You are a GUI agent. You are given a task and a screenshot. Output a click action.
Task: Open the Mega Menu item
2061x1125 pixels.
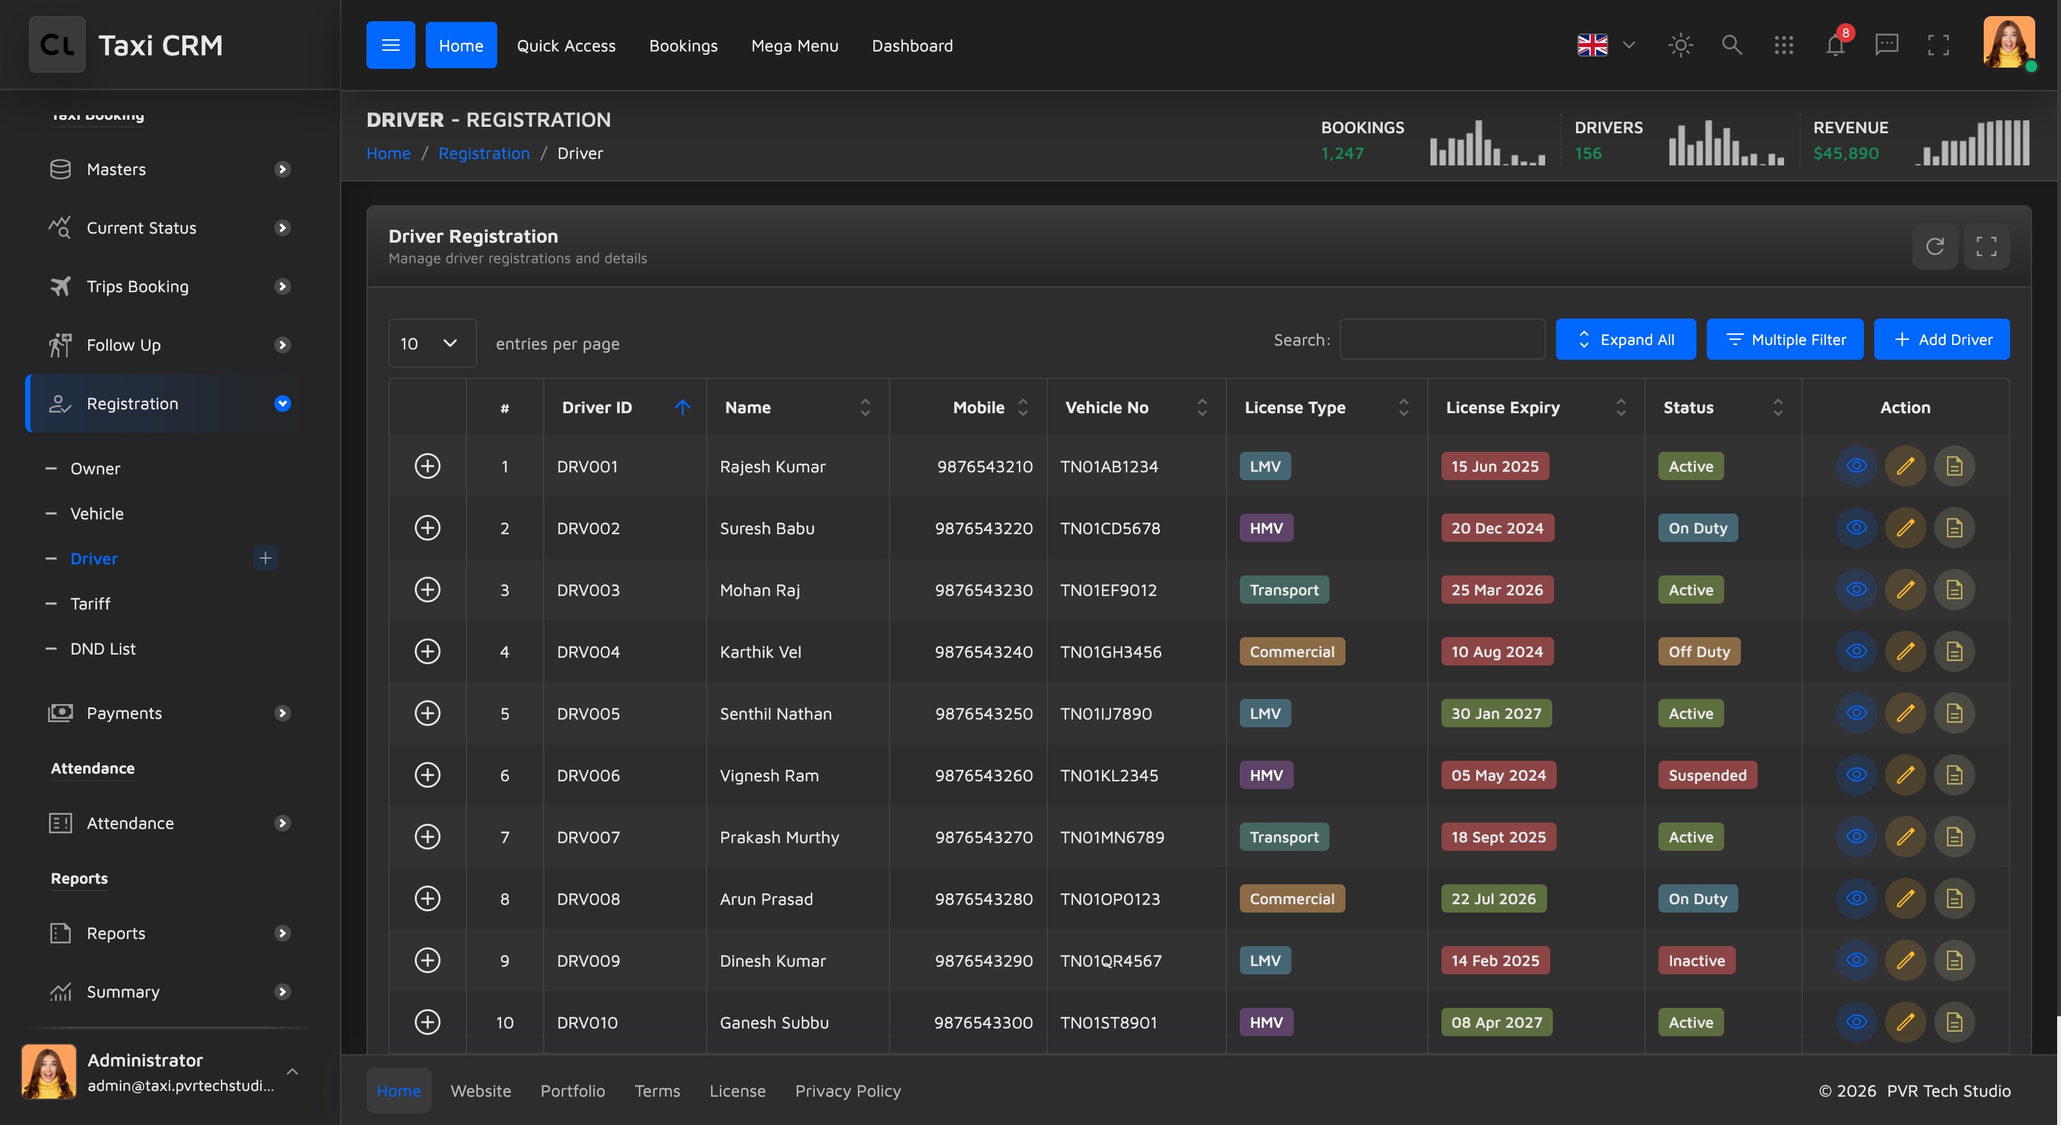pyautogui.click(x=795, y=46)
